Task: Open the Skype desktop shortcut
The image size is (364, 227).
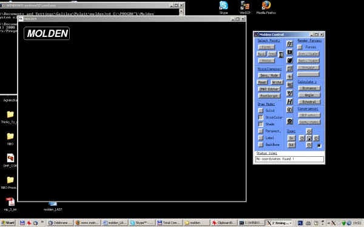Action: click(223, 7)
